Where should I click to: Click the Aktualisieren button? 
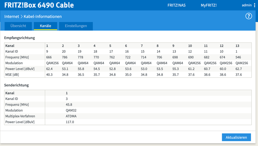(x=236, y=137)
